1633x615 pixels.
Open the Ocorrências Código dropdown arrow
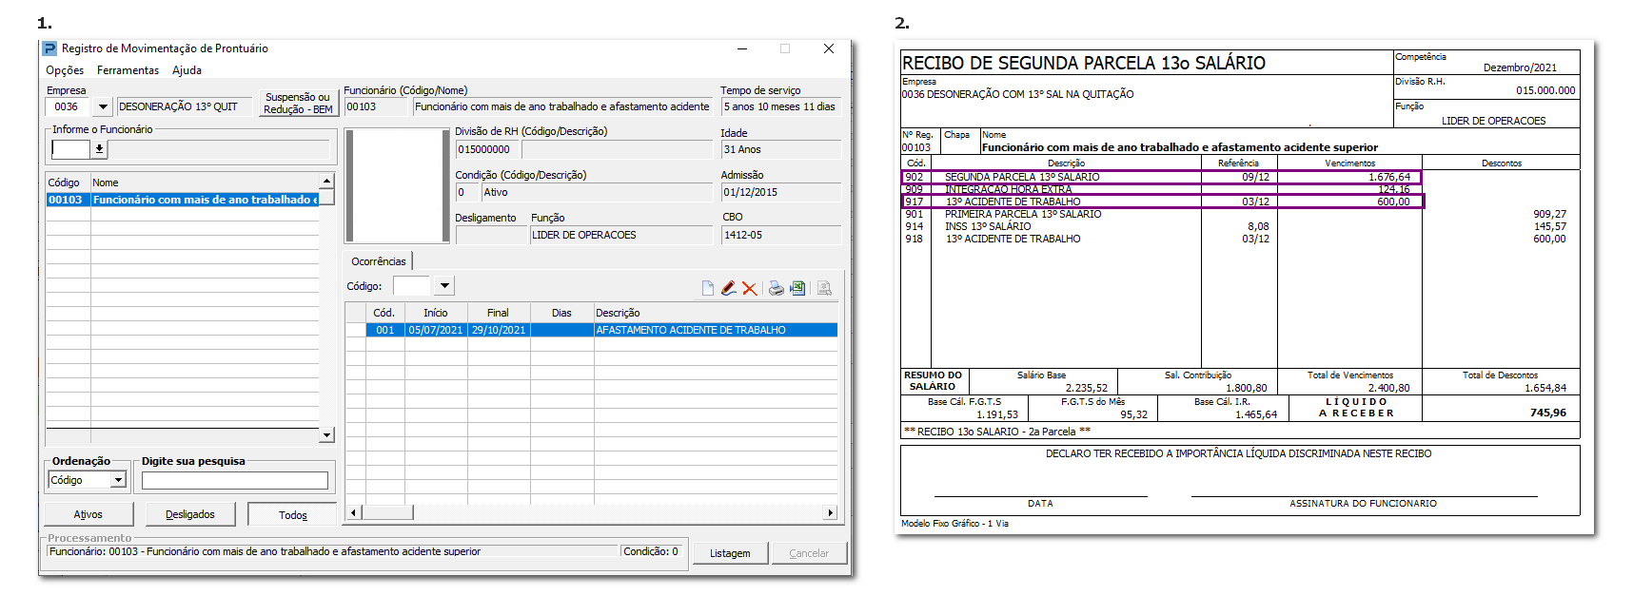[x=444, y=285]
